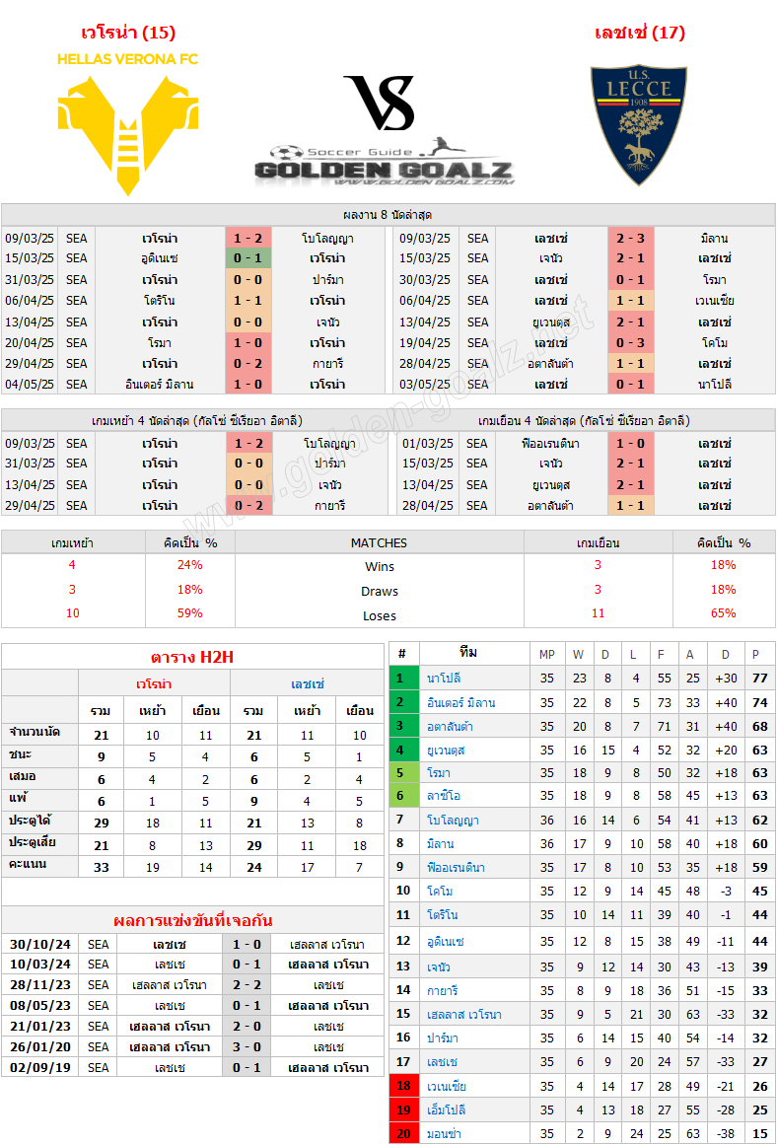Open เฮลลาส เวโรนา link in league standings
The width and height of the screenshot is (777, 1145).
(464, 1014)
